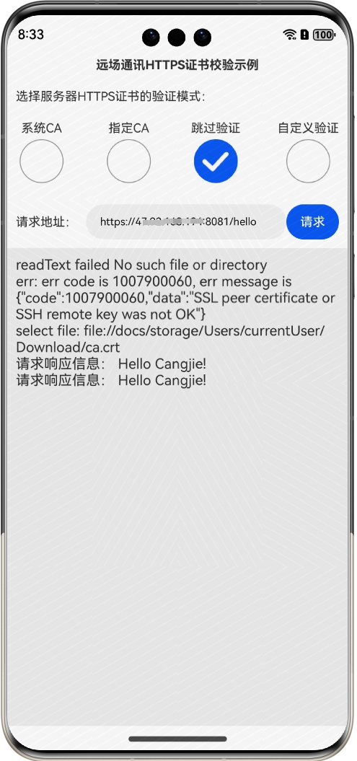The image size is (357, 761).
Task: Tap the Wi-Fi status icon
Action: pyautogui.click(x=290, y=35)
